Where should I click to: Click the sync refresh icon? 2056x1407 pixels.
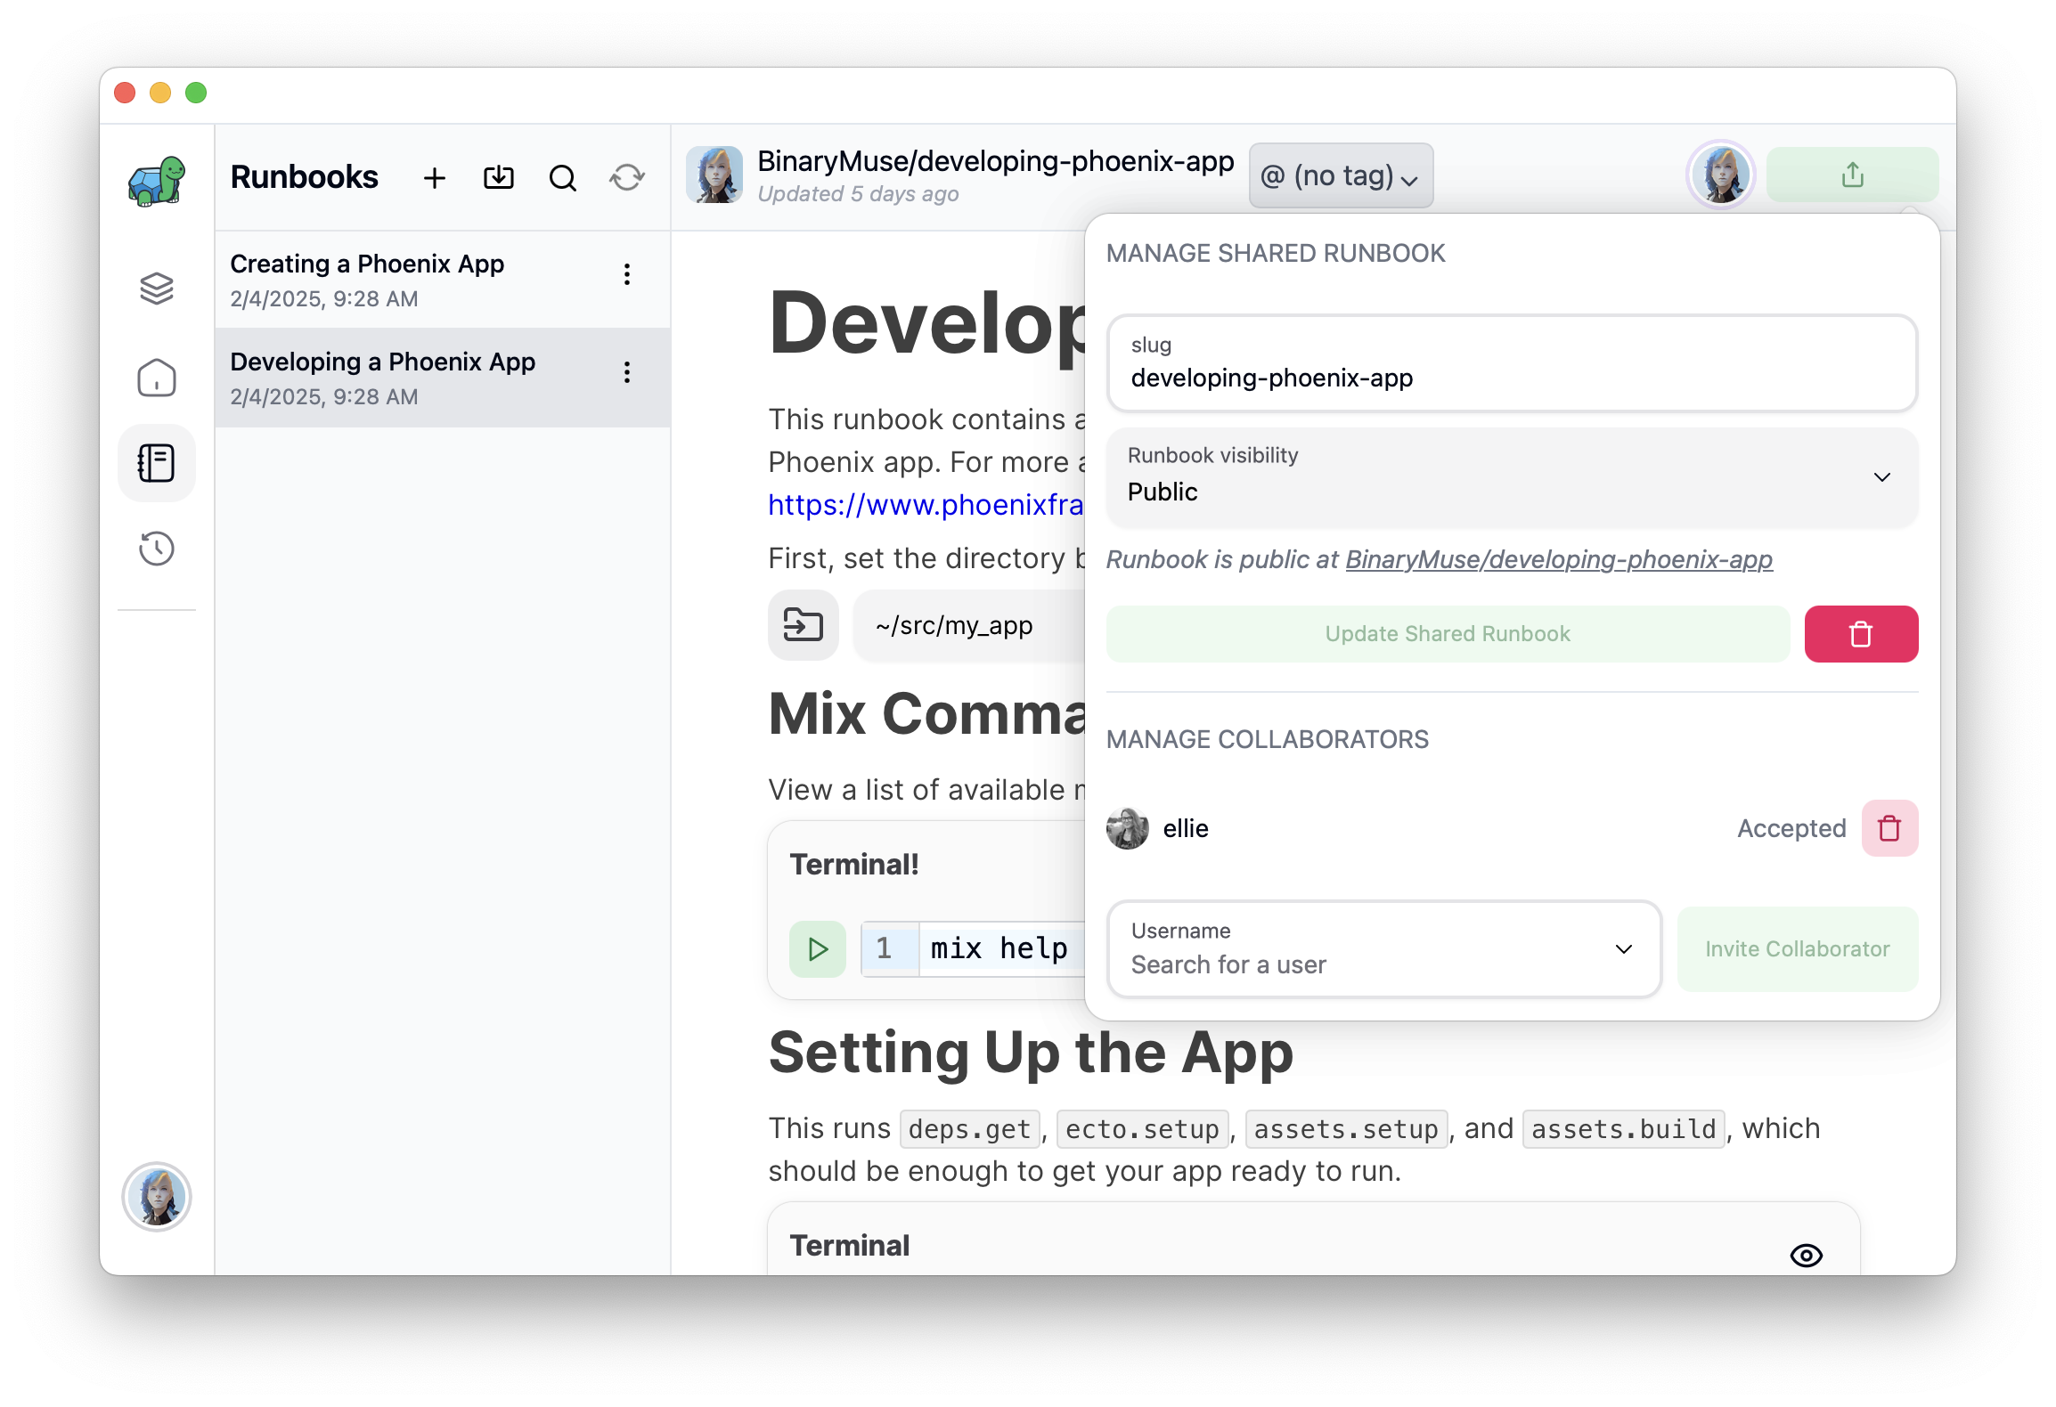pyautogui.click(x=627, y=178)
